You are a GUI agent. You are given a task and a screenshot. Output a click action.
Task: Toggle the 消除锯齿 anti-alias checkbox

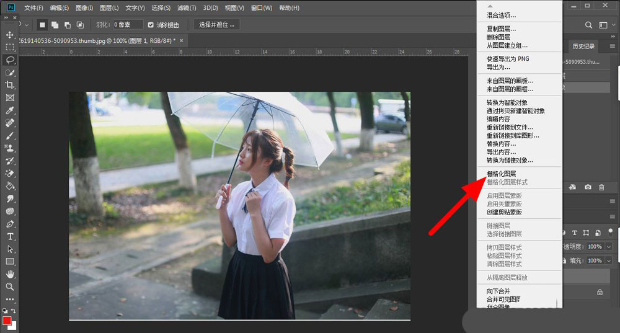[151, 25]
